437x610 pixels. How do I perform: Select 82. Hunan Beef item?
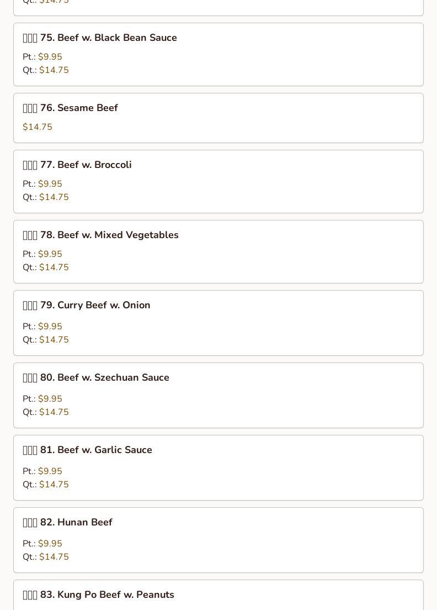click(x=218, y=540)
